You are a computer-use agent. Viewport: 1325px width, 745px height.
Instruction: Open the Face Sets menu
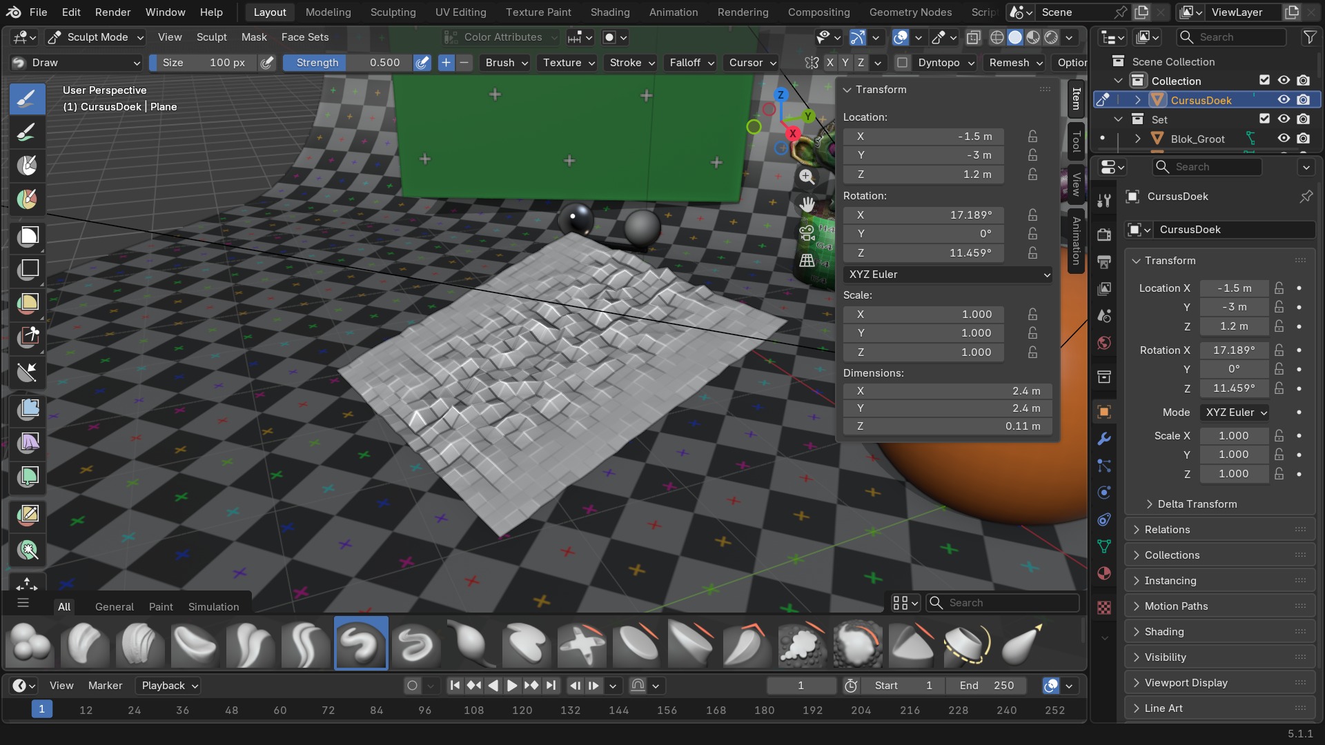pos(305,37)
